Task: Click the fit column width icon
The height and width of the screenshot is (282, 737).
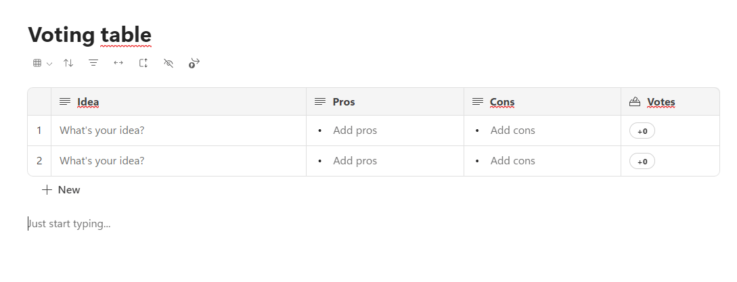Action: click(118, 63)
